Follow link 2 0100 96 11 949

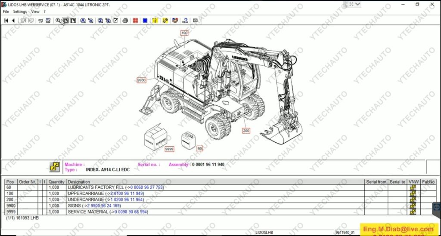click(x=127, y=193)
